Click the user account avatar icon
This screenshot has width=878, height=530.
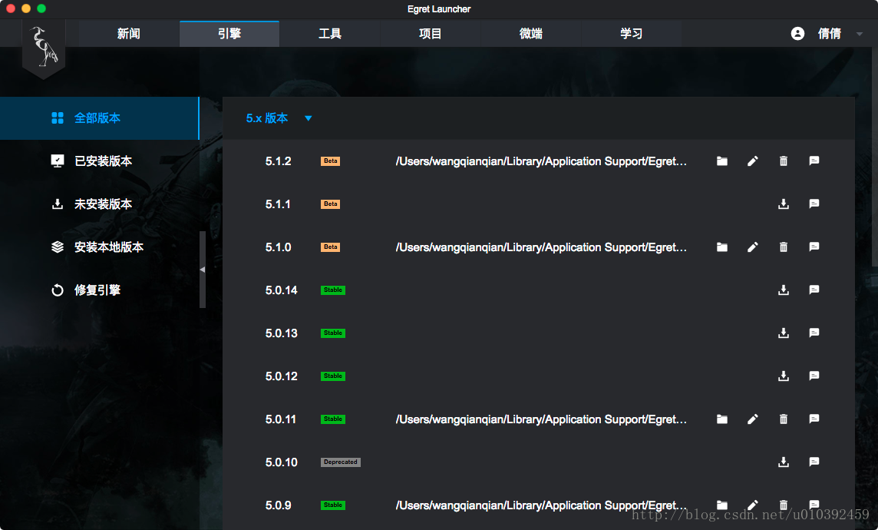coord(797,34)
